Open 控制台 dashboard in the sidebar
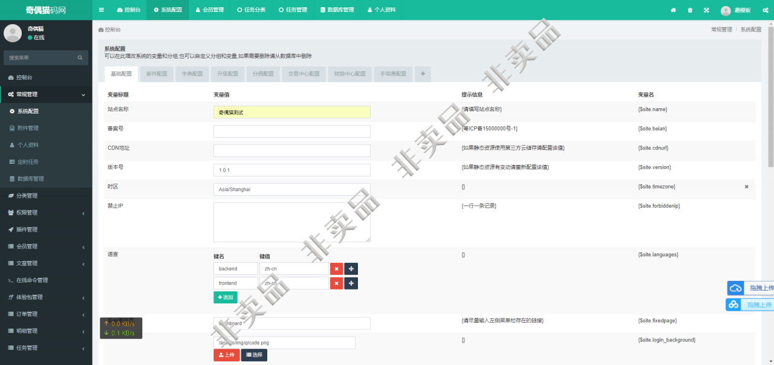 (46, 77)
